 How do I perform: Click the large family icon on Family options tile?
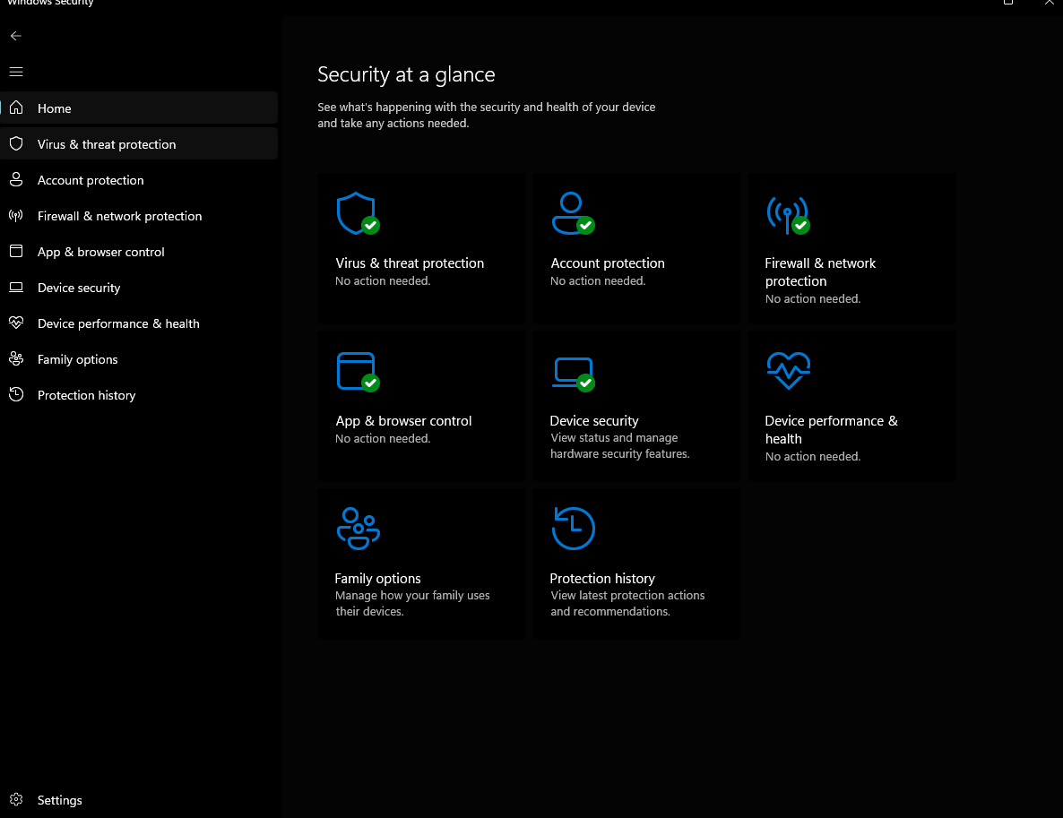tap(358, 529)
